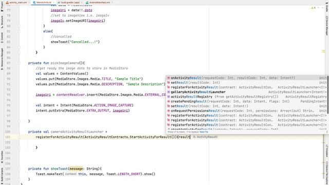The height and width of the screenshot is (185, 329).
Task: Select setResult with data Intent suggestion
Action: (247, 106)
